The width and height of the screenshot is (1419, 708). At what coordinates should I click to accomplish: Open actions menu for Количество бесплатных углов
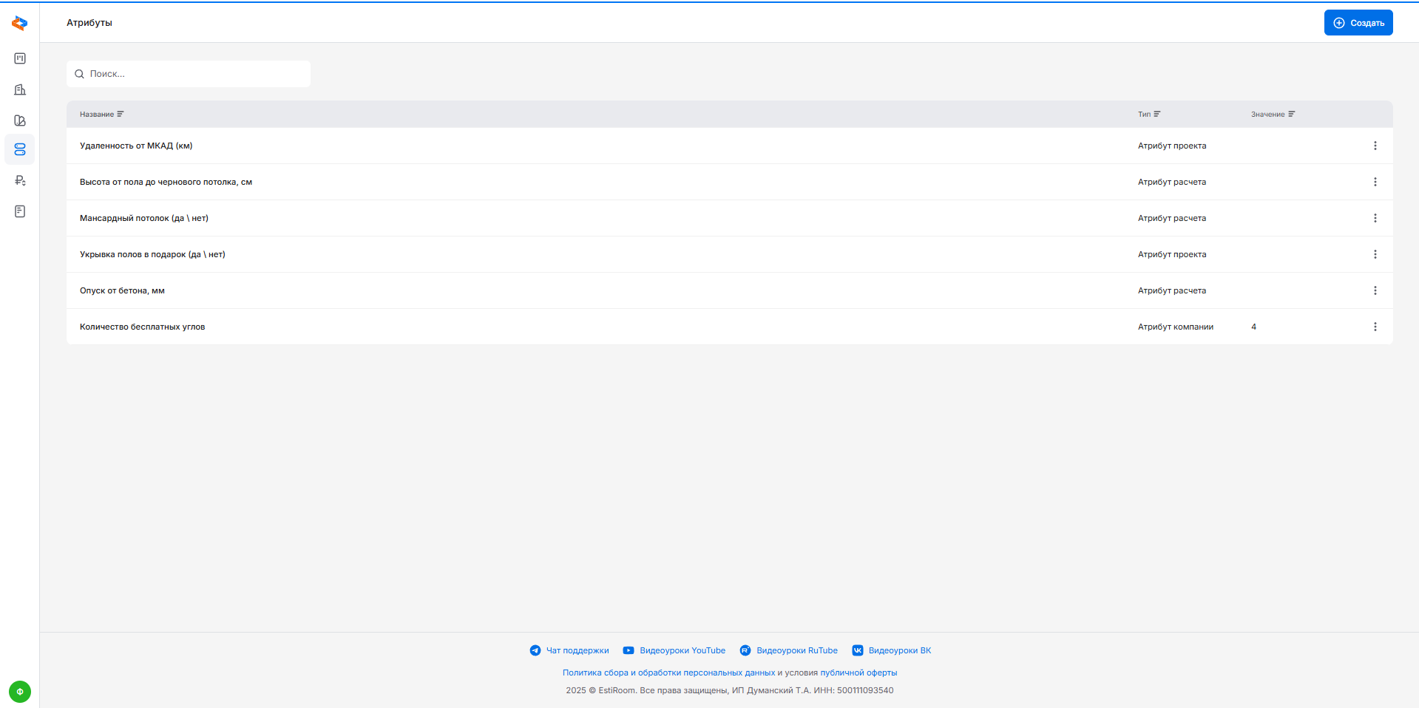click(x=1375, y=327)
